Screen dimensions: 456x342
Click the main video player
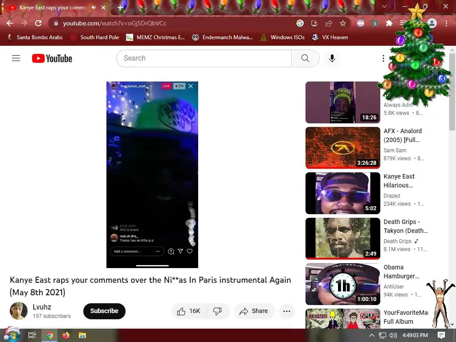pyautogui.click(x=152, y=175)
